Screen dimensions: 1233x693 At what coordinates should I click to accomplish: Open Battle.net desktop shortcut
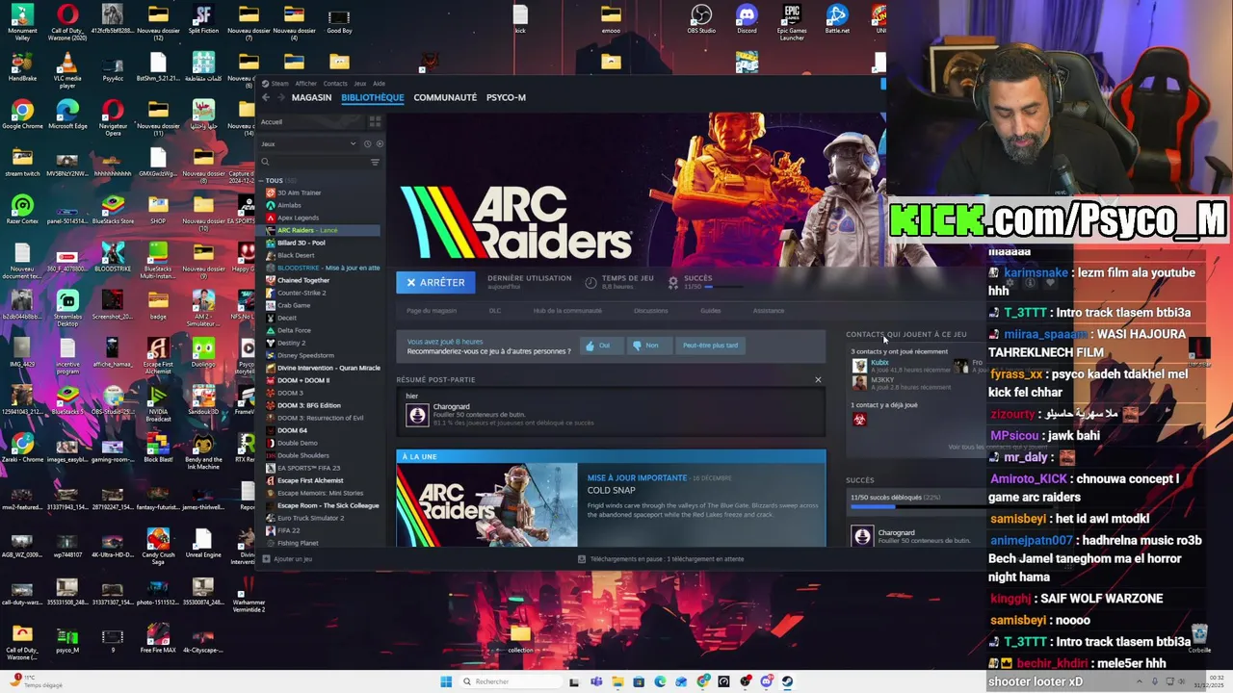[837, 19]
